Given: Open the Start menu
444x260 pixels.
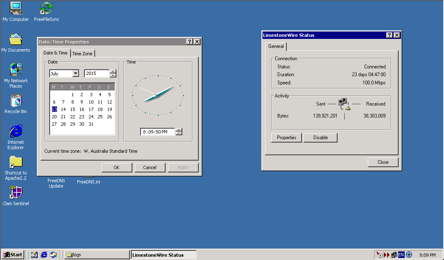Looking at the screenshot, I should [13, 255].
